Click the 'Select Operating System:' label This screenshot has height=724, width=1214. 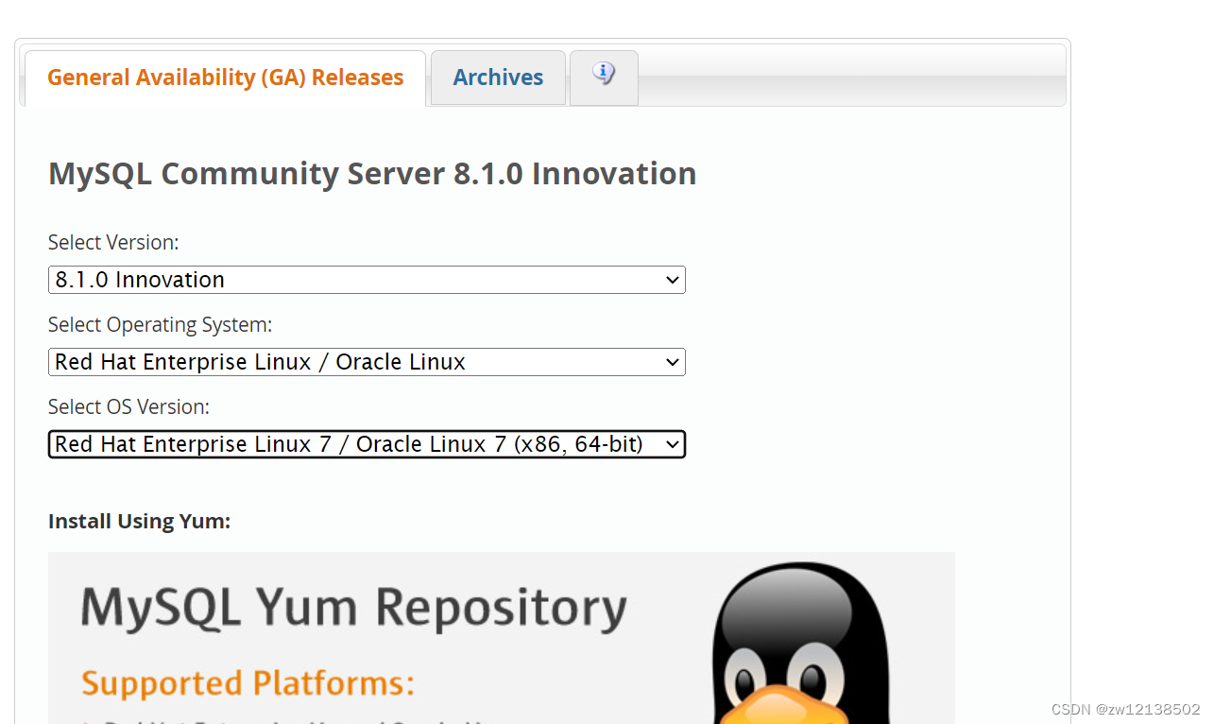(x=160, y=325)
